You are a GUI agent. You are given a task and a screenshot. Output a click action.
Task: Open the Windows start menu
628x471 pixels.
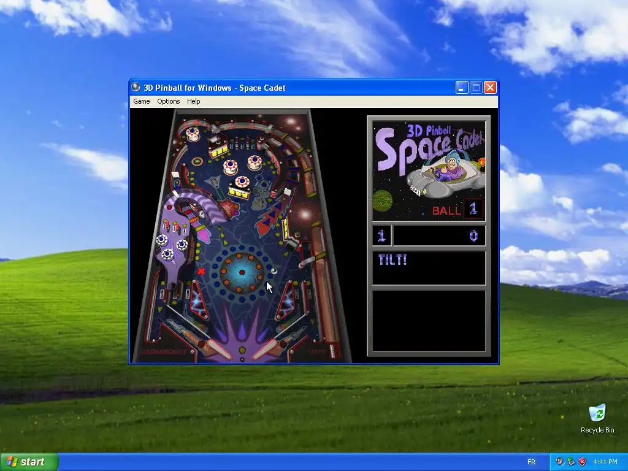click(29, 462)
